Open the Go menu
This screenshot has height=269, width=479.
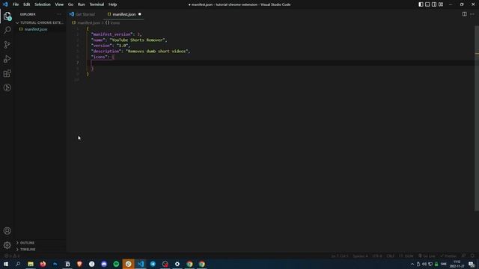70,4
